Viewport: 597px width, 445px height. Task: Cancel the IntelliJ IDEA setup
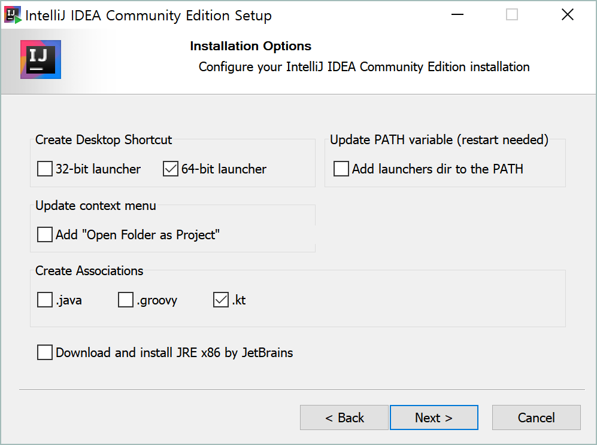tap(536, 417)
